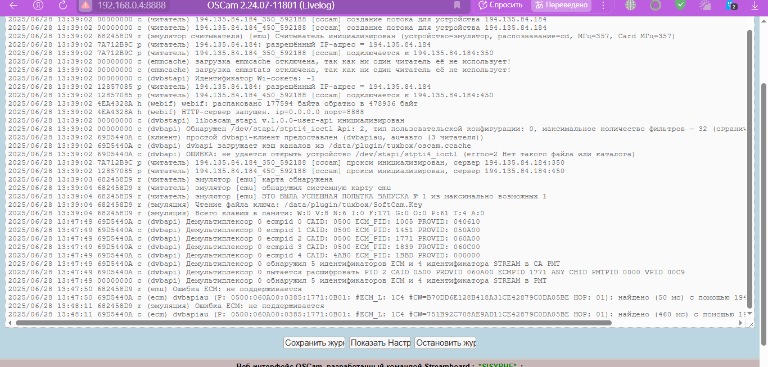The width and height of the screenshot is (768, 367).
Task: Open the green shield protection icon
Action: [x=680, y=6]
